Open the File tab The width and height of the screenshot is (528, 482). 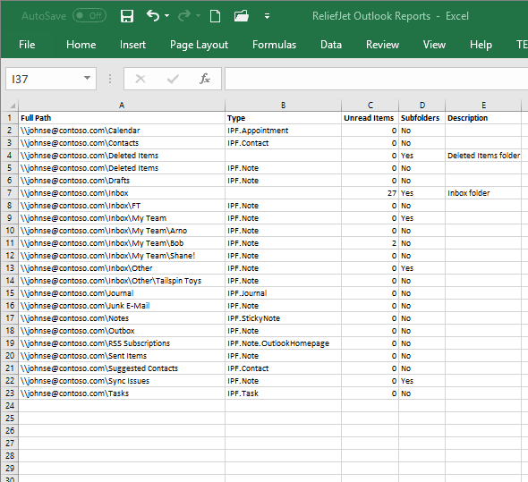(27, 45)
